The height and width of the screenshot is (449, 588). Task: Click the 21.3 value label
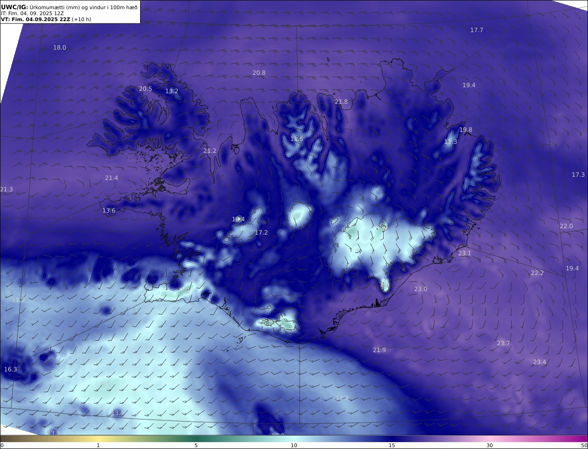6,189
